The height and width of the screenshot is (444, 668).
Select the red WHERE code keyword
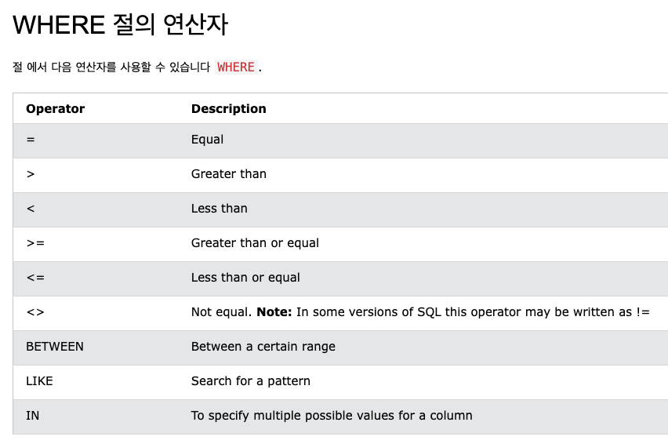click(x=236, y=67)
